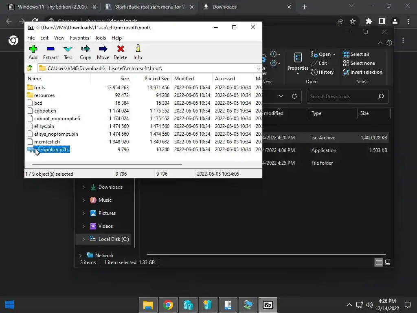Expand Explorer address history dropdown

(281, 96)
